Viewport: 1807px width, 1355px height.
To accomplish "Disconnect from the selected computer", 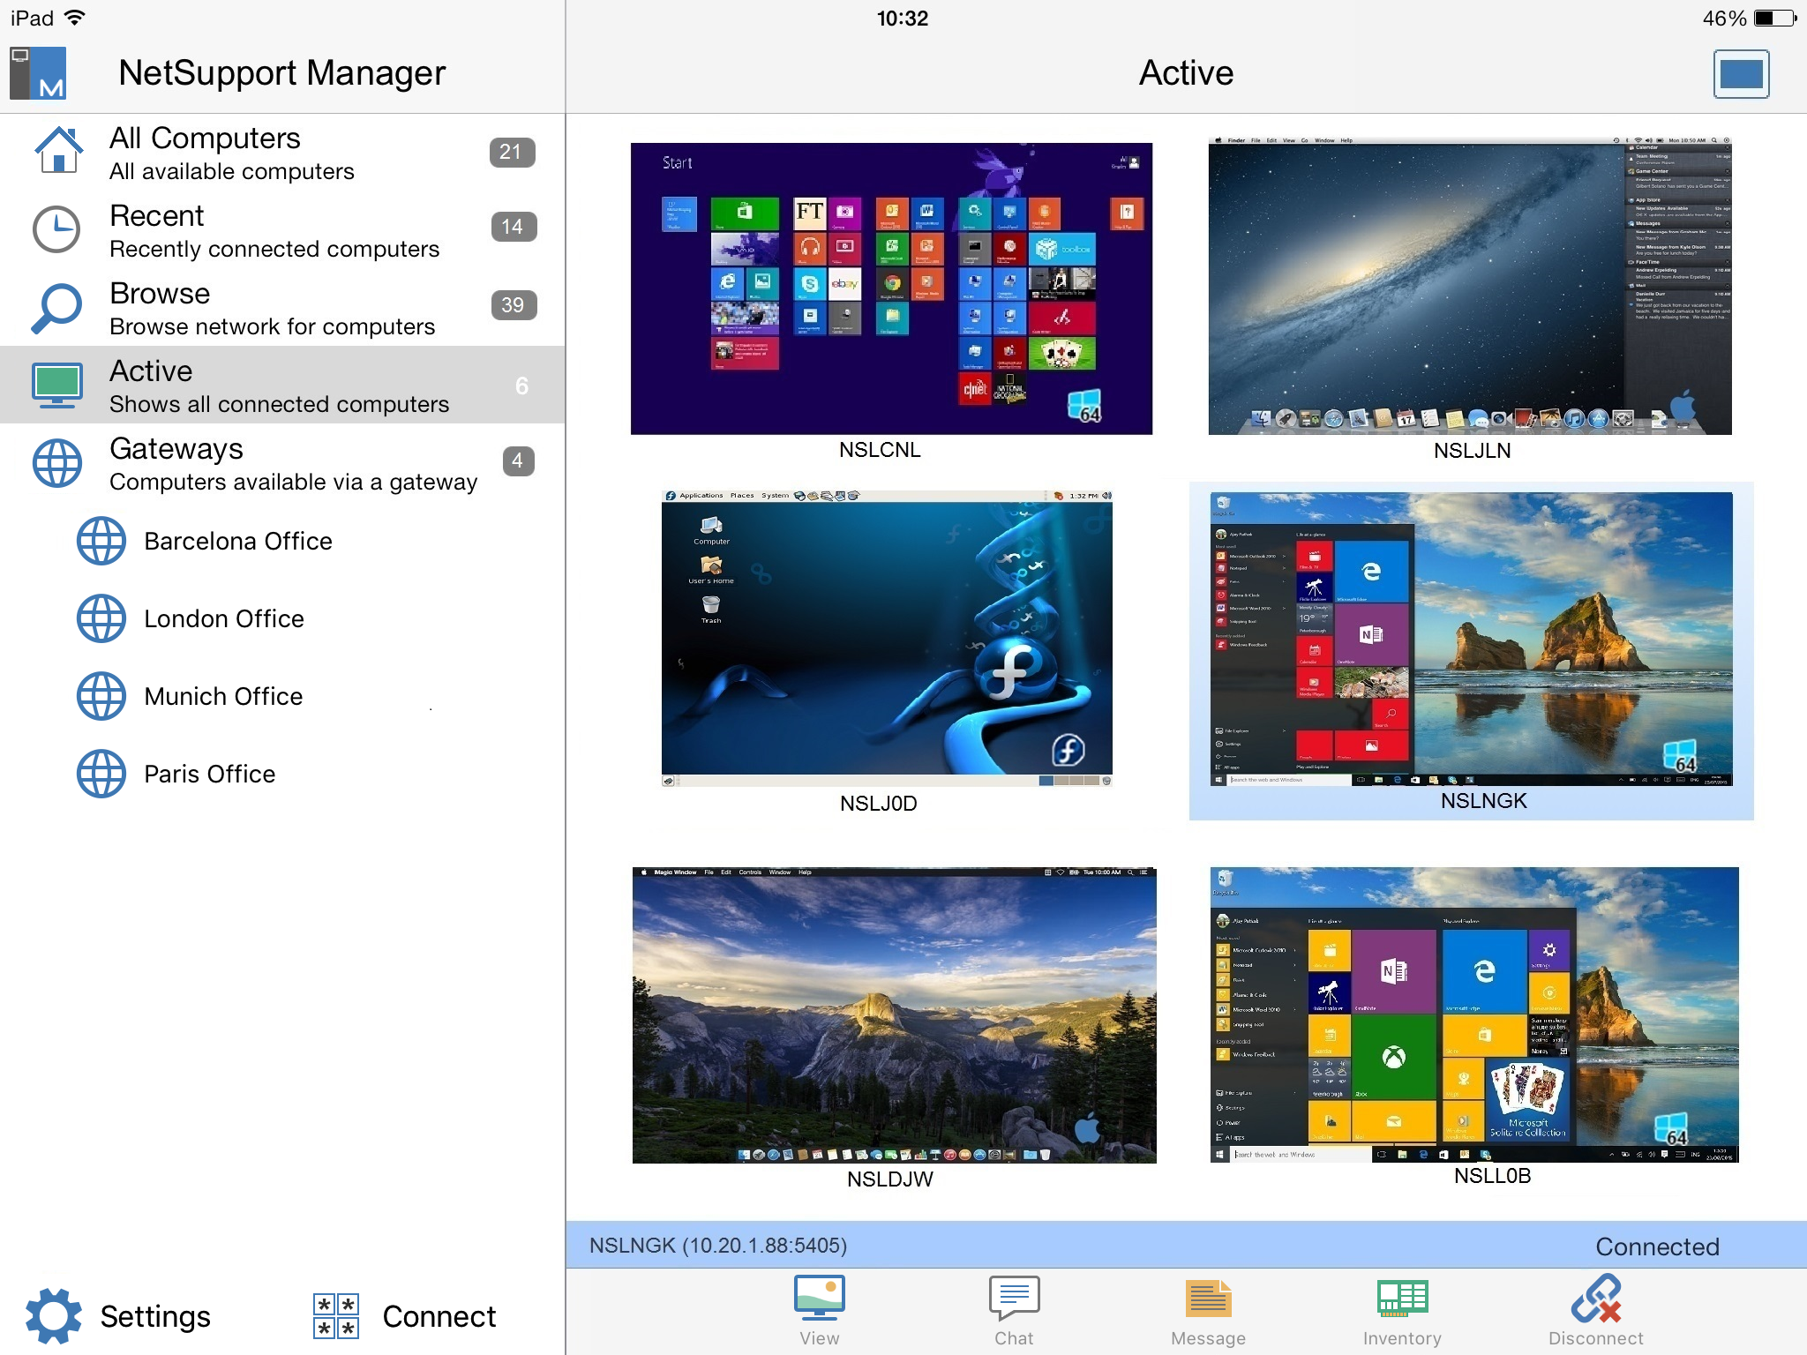I will (1595, 1309).
